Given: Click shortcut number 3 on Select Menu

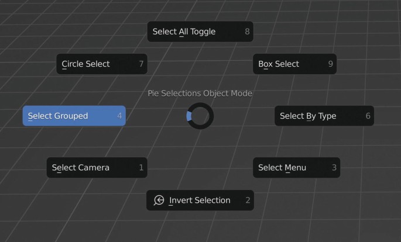Looking at the screenshot, I should (x=334, y=167).
